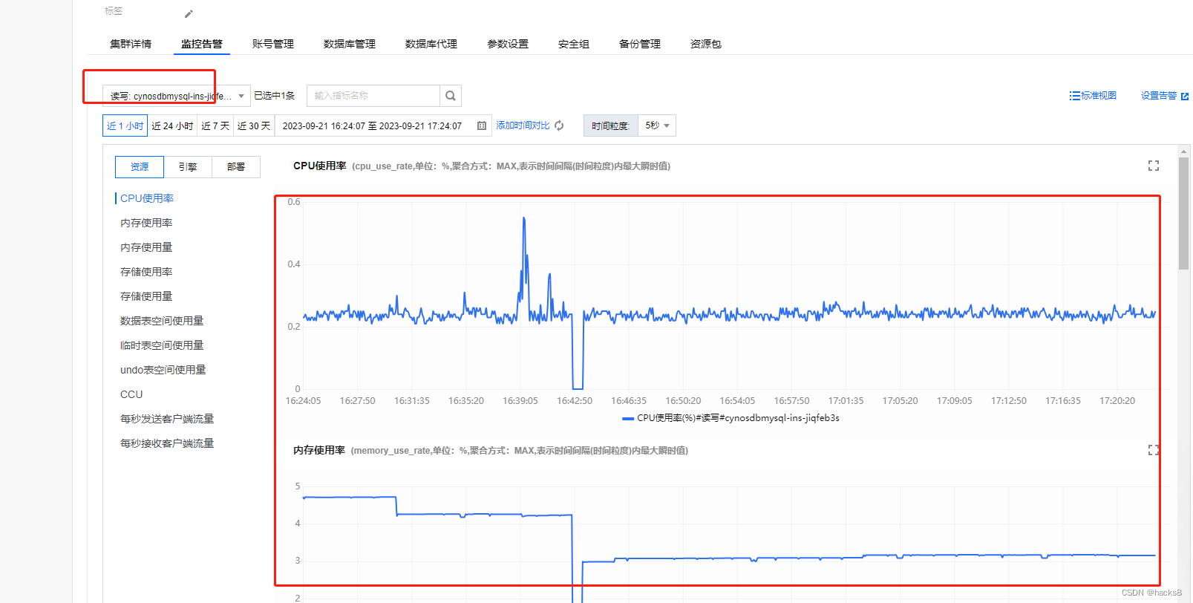Click the refresh icon beside 添加时间对比
Screen dimensions: 1193x603
(x=559, y=126)
